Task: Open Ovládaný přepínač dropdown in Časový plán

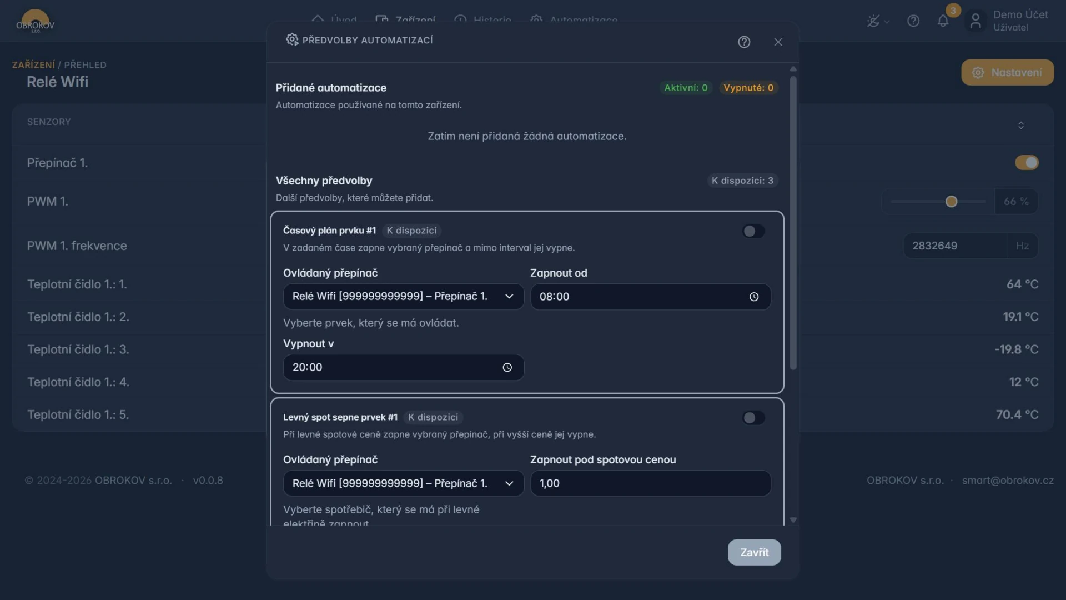Action: coord(404,297)
